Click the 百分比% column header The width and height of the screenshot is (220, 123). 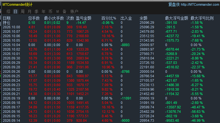click(109, 18)
